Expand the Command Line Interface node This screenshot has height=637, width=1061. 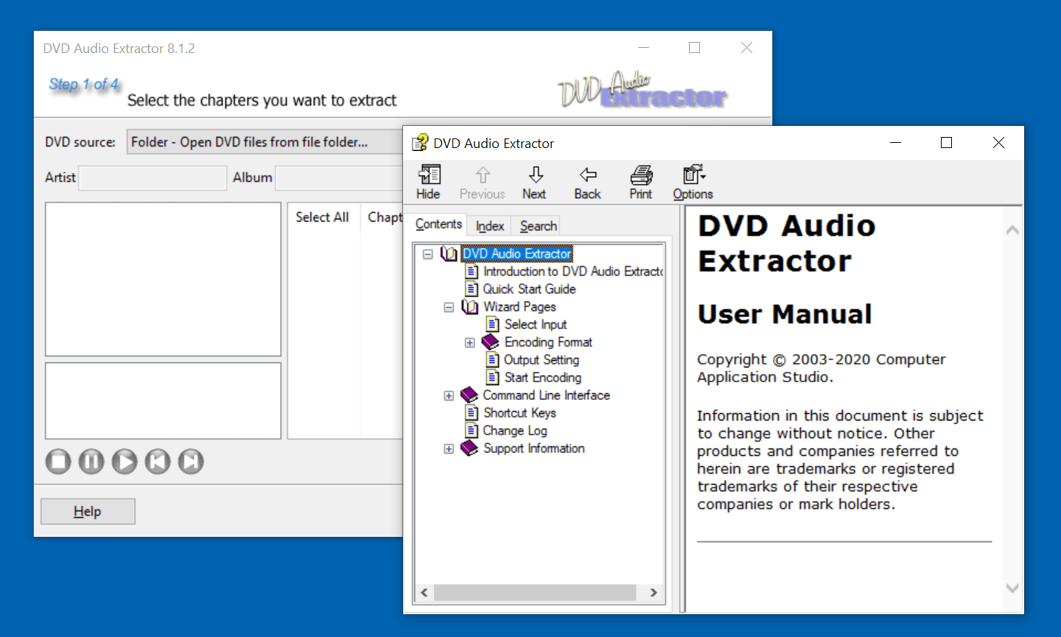pos(449,395)
